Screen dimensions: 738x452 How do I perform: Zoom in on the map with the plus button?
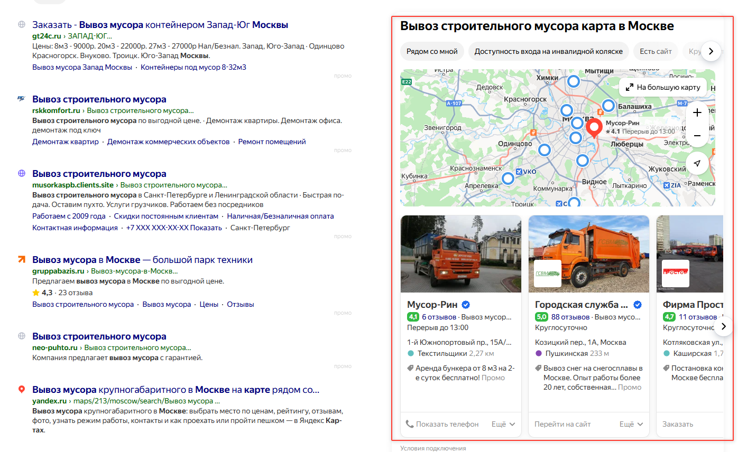coord(697,112)
